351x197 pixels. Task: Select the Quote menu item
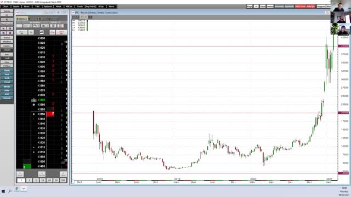(16, 7)
